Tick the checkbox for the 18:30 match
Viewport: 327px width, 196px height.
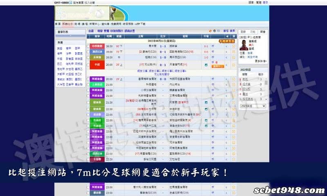pyautogui.click(x=88, y=46)
